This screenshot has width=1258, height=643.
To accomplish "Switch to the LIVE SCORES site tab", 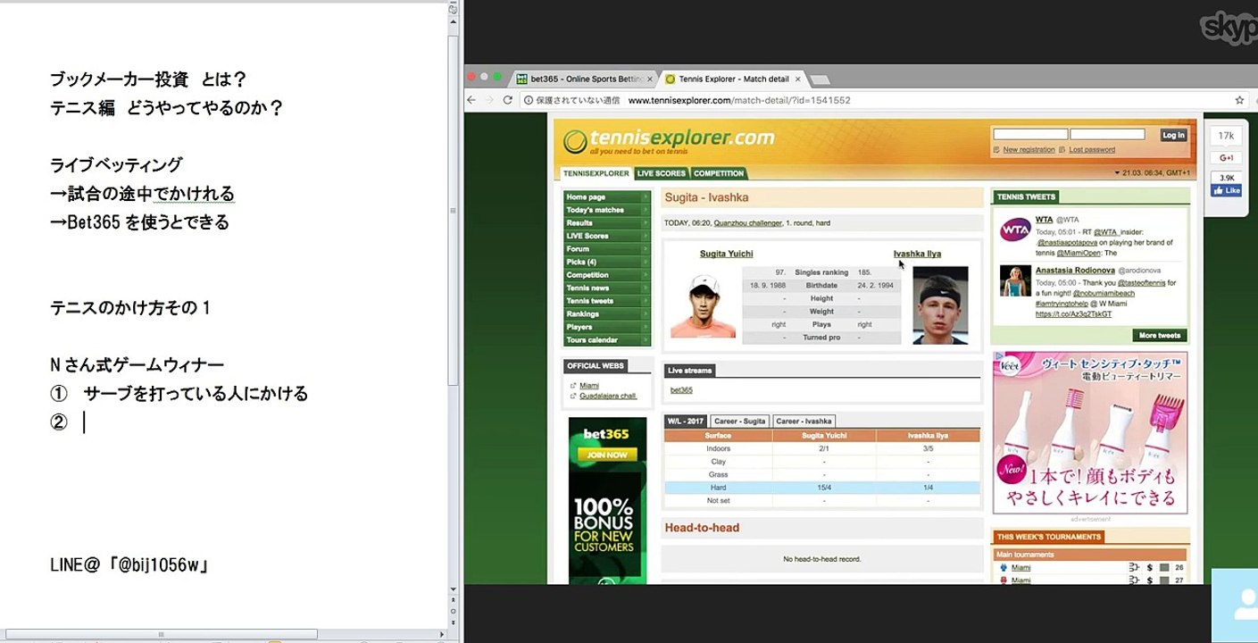I will coord(662,173).
